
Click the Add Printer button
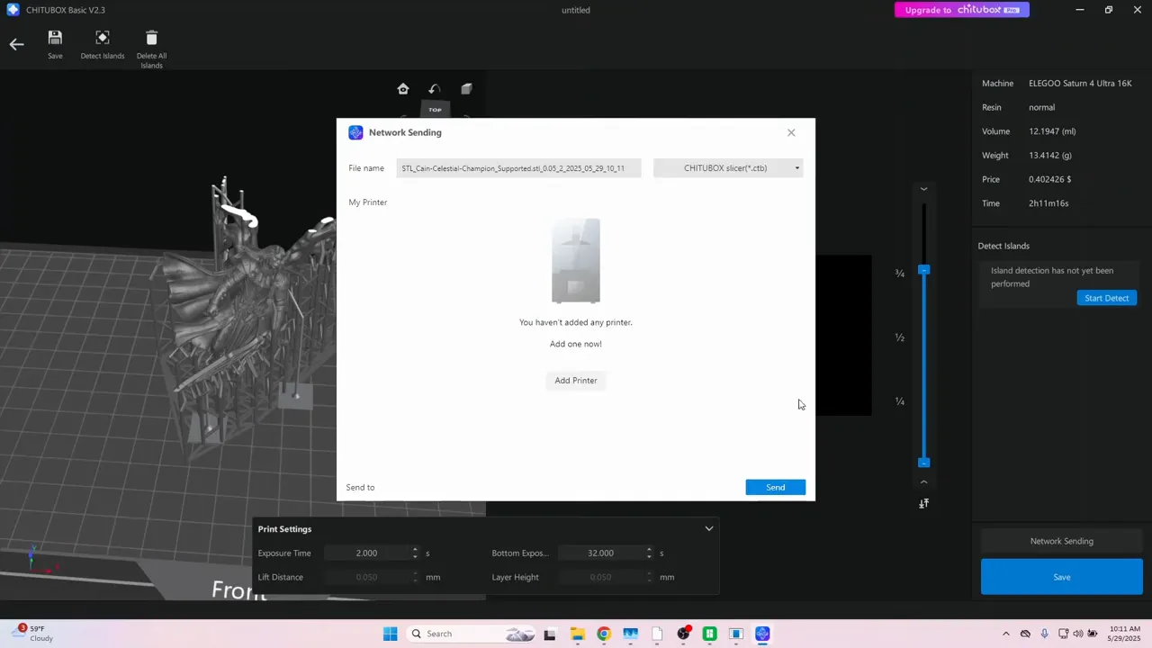(575, 380)
